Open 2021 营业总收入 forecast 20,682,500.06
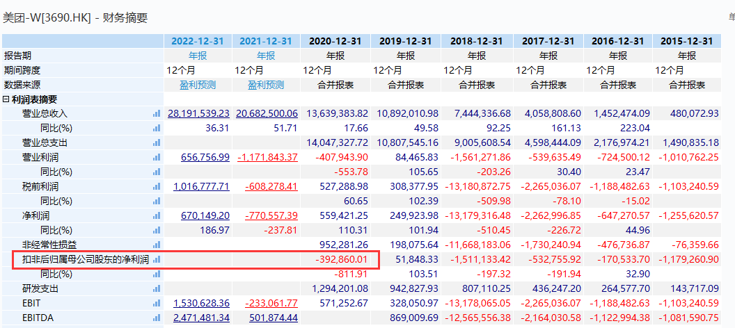The image size is (735, 328). [267, 114]
